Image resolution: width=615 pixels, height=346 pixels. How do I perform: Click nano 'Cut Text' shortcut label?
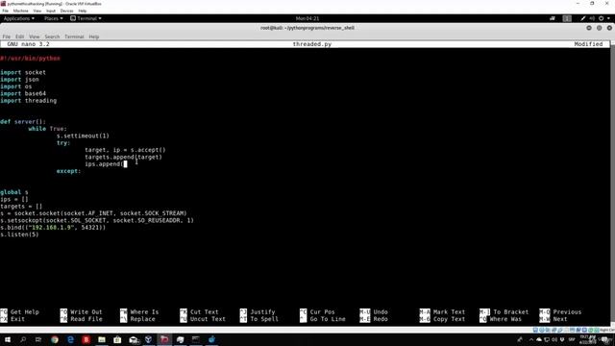205,312
